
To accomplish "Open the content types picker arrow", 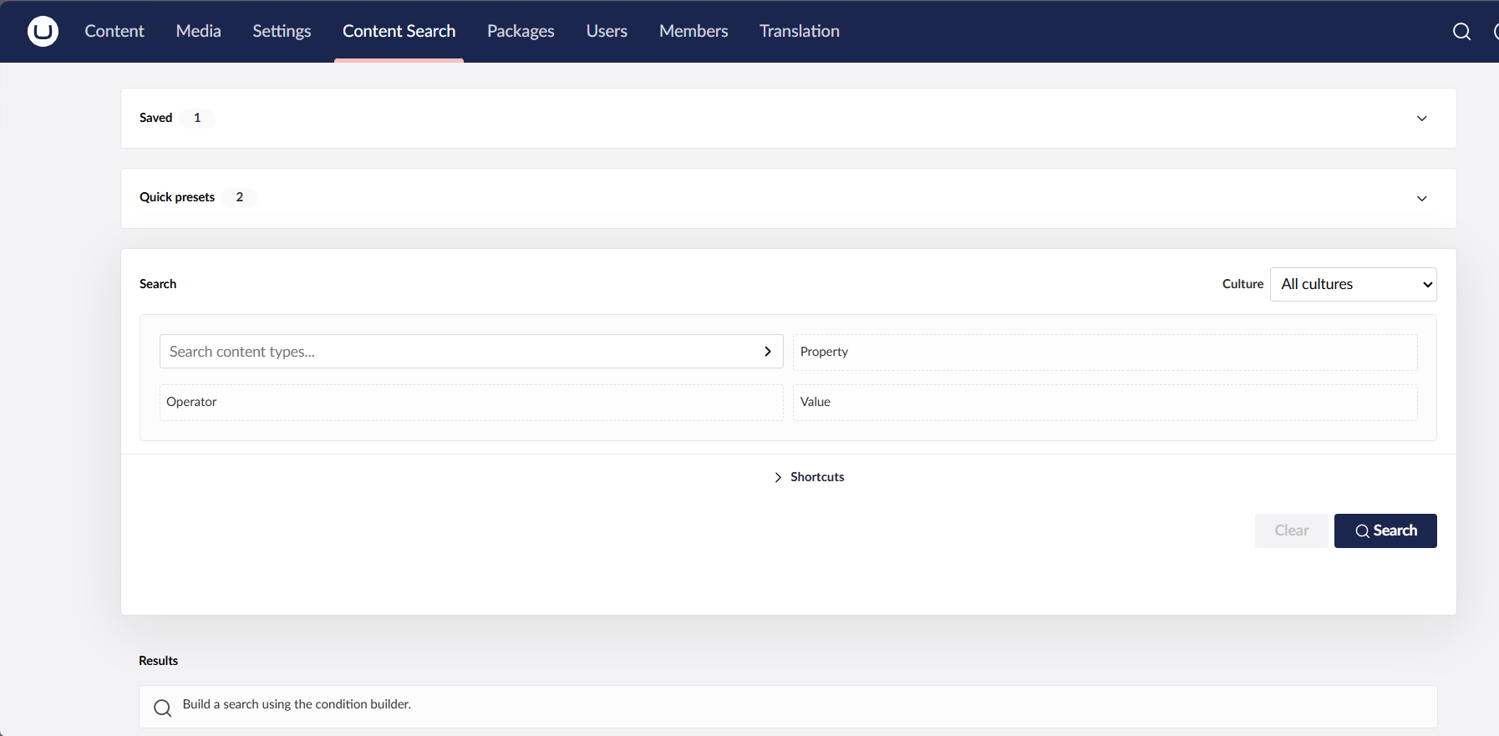I will click(767, 352).
